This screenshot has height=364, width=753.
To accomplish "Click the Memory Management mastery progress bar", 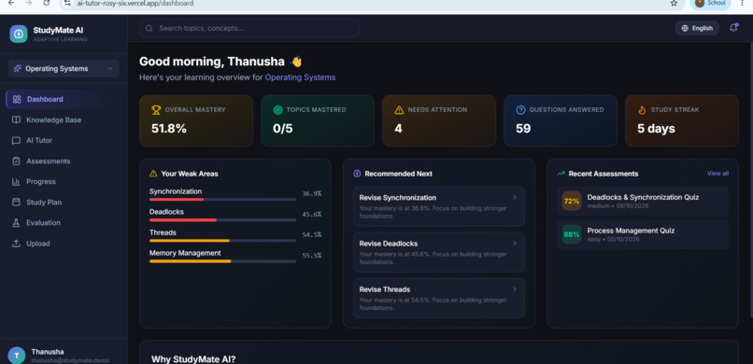I will coord(222,261).
